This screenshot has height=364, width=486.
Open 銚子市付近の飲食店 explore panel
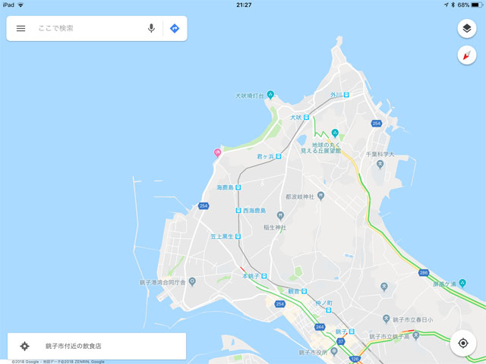coord(96,346)
